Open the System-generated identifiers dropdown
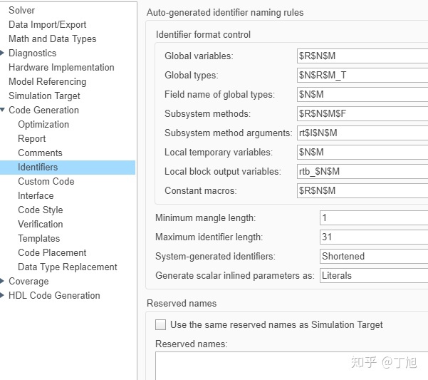Image resolution: width=428 pixels, height=380 pixels. pos(373,256)
